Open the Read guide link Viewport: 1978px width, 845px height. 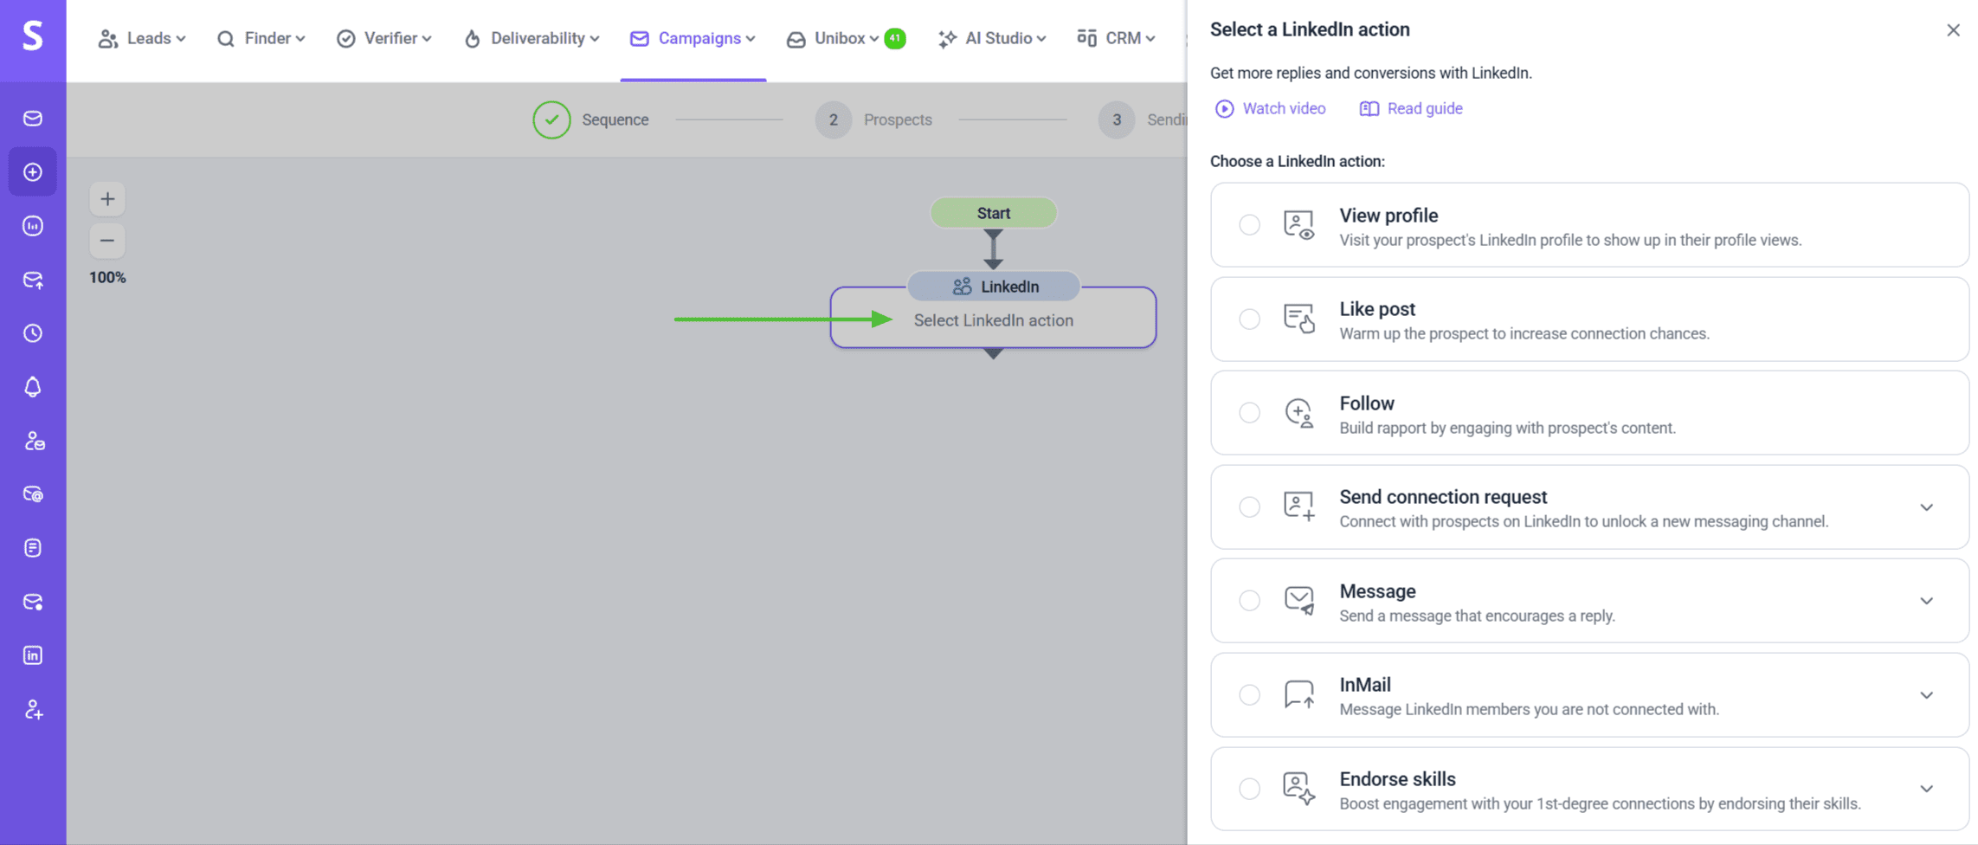(1412, 108)
